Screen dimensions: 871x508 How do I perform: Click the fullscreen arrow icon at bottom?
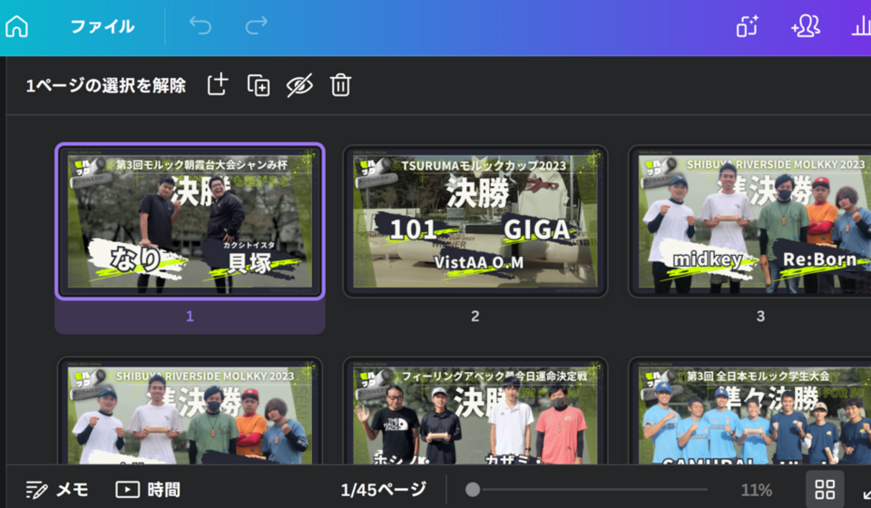tap(866, 493)
